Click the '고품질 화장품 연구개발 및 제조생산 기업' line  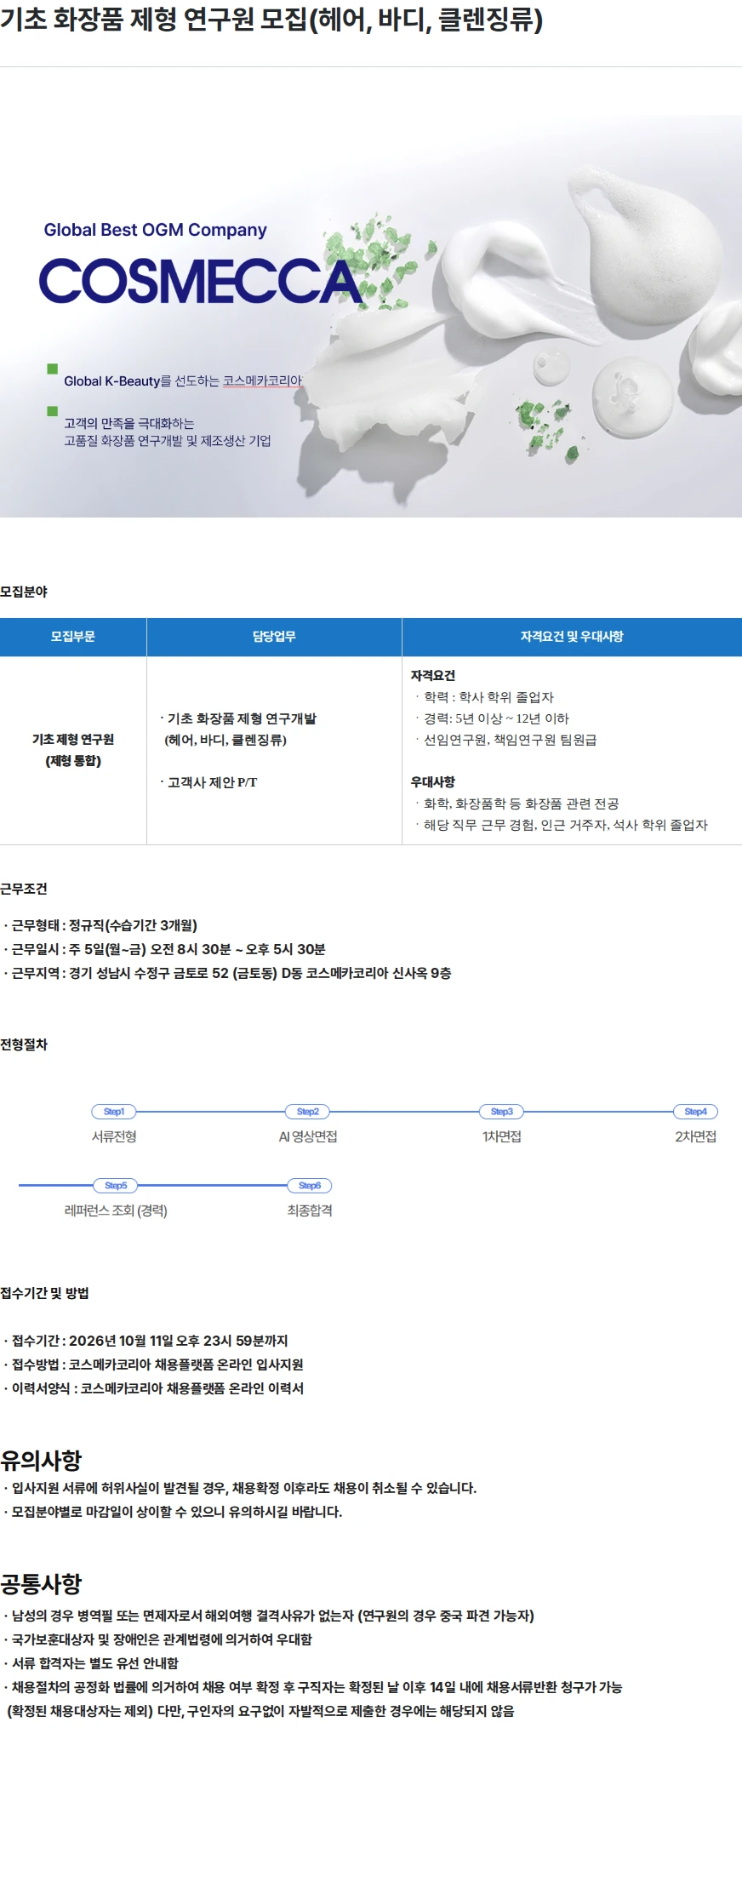pyautogui.click(x=168, y=440)
